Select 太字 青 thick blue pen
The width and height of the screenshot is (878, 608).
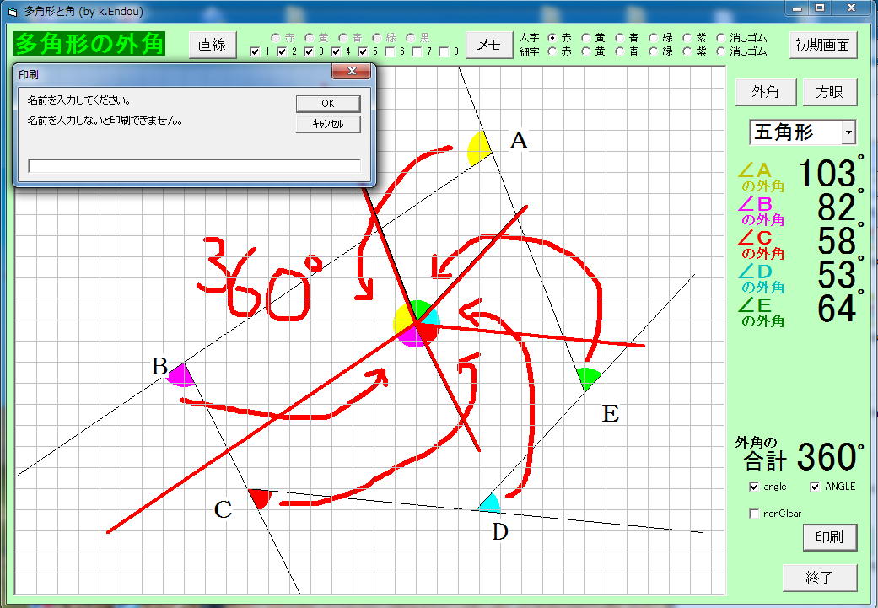coord(620,38)
